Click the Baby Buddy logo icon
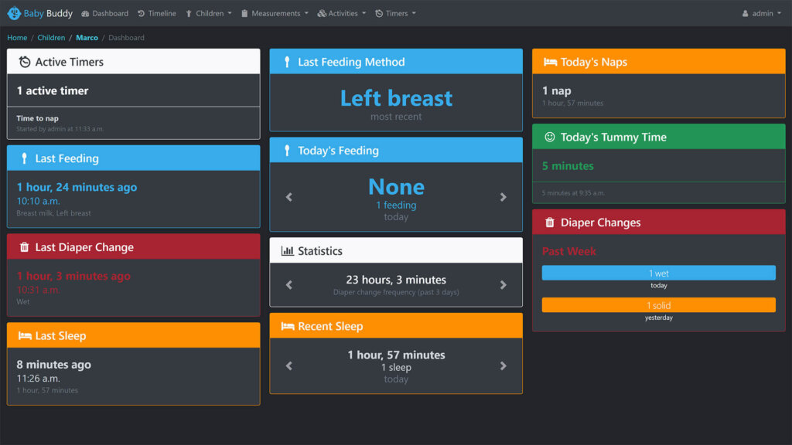This screenshot has width=792, height=445. [14, 13]
